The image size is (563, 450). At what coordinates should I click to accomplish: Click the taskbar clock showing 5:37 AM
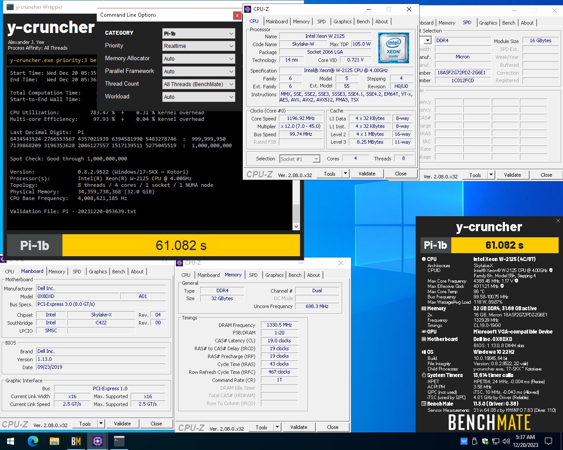click(x=525, y=441)
